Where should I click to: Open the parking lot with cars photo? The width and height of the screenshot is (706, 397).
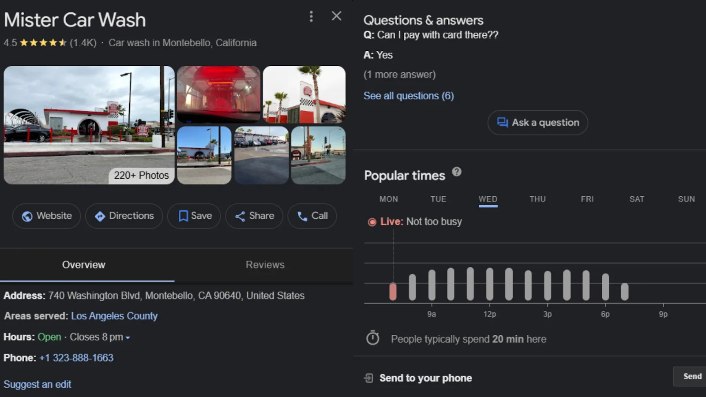tap(262, 155)
